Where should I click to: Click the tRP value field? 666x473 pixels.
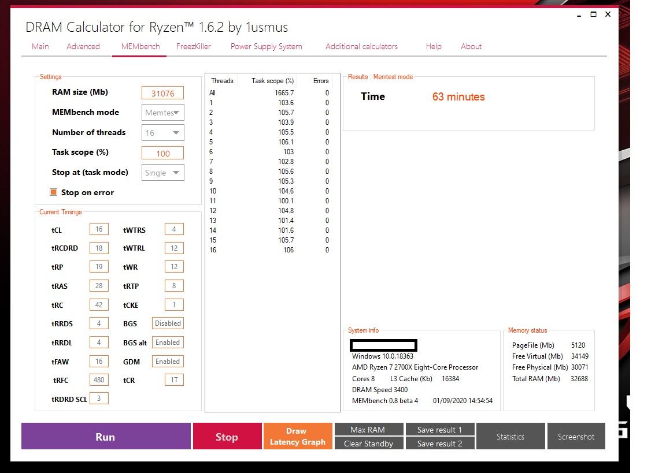tap(99, 267)
